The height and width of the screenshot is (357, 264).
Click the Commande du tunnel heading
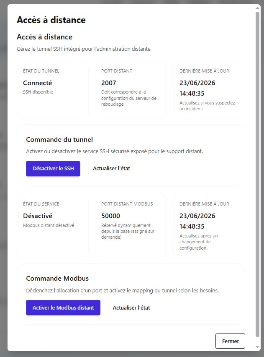tap(59, 140)
